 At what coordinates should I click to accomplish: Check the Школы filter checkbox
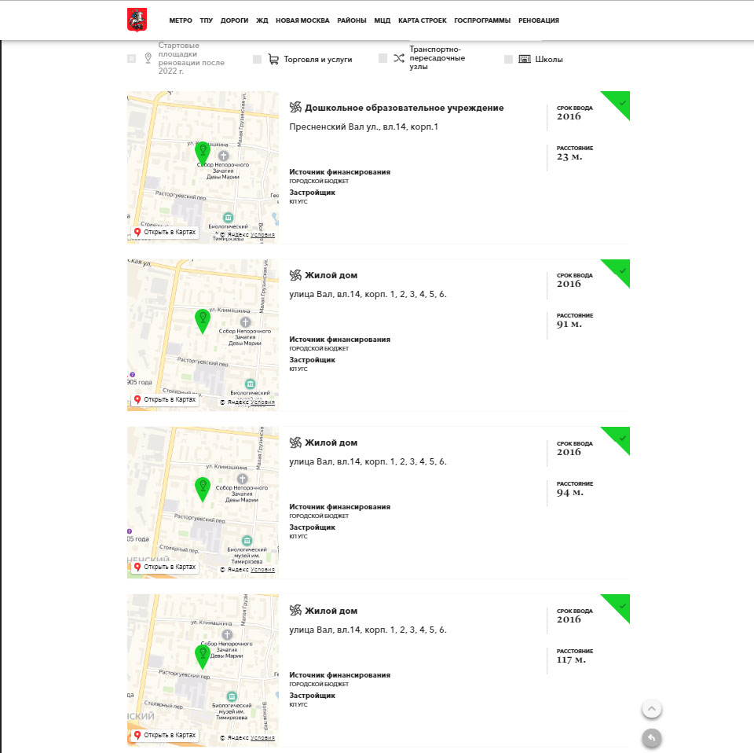(x=508, y=59)
